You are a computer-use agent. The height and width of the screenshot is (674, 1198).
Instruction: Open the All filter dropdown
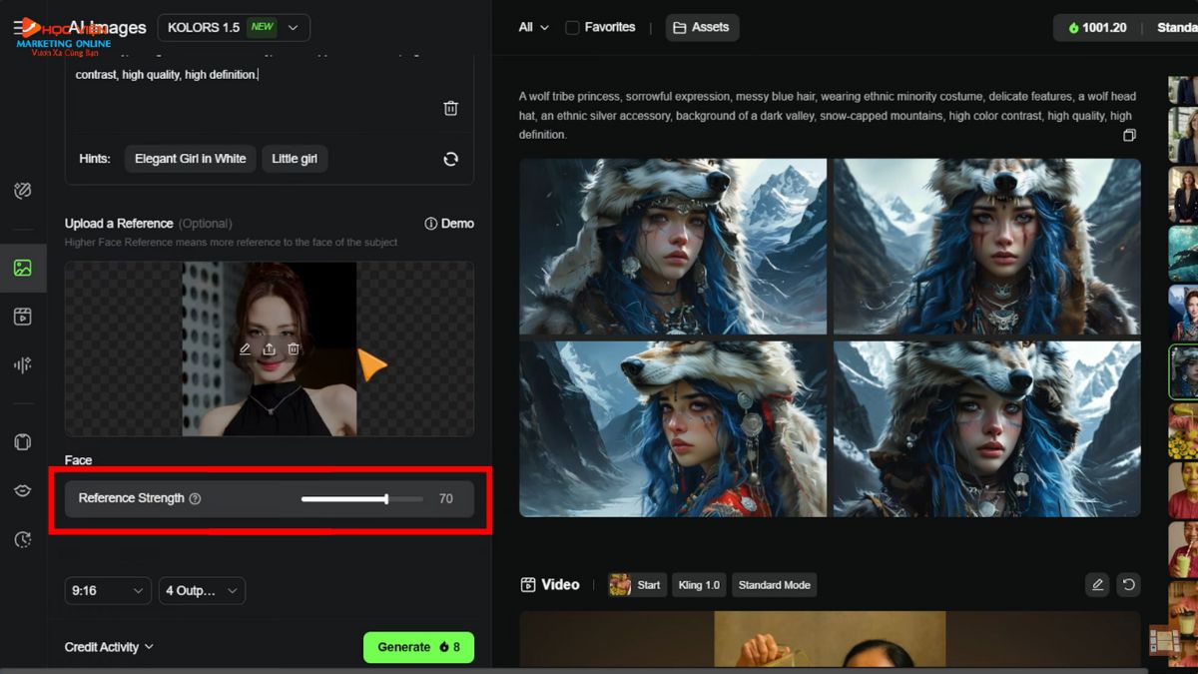point(534,28)
